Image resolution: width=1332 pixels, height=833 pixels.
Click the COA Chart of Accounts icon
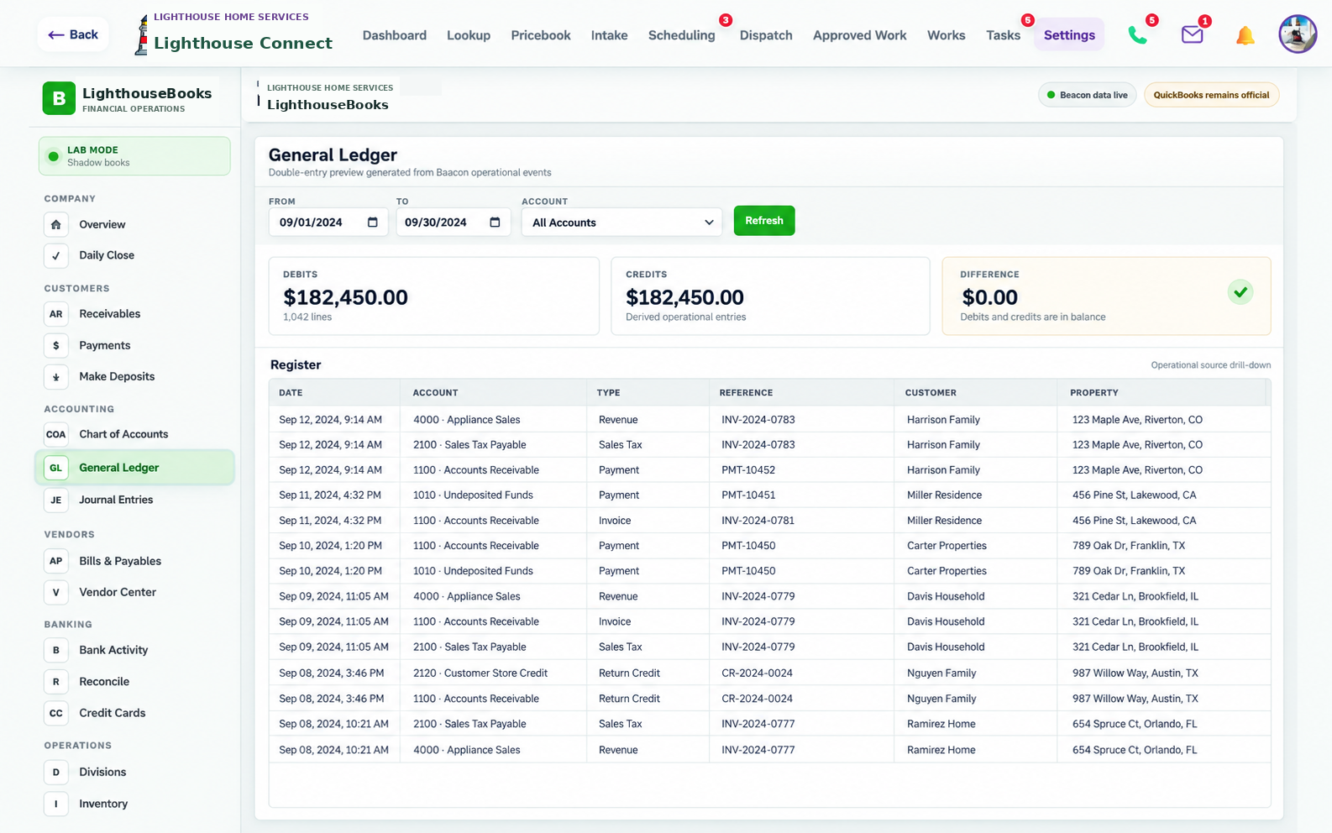tap(56, 434)
